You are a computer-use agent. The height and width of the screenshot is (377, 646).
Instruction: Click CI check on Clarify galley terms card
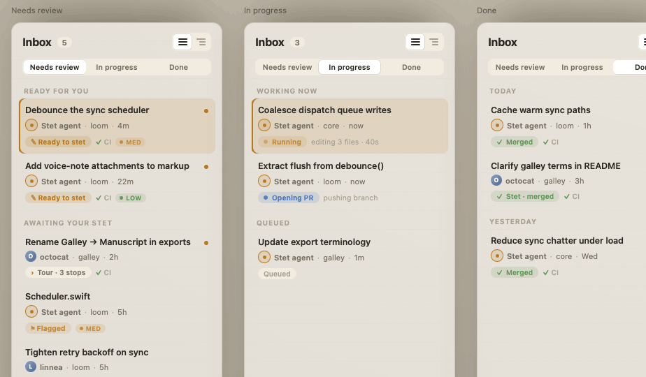click(572, 196)
